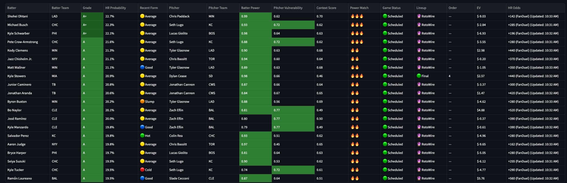This screenshot has width=567, height=183.
Task: Click green 0.72 vulnerability cell for Michael Busch
Action: (x=293, y=25)
